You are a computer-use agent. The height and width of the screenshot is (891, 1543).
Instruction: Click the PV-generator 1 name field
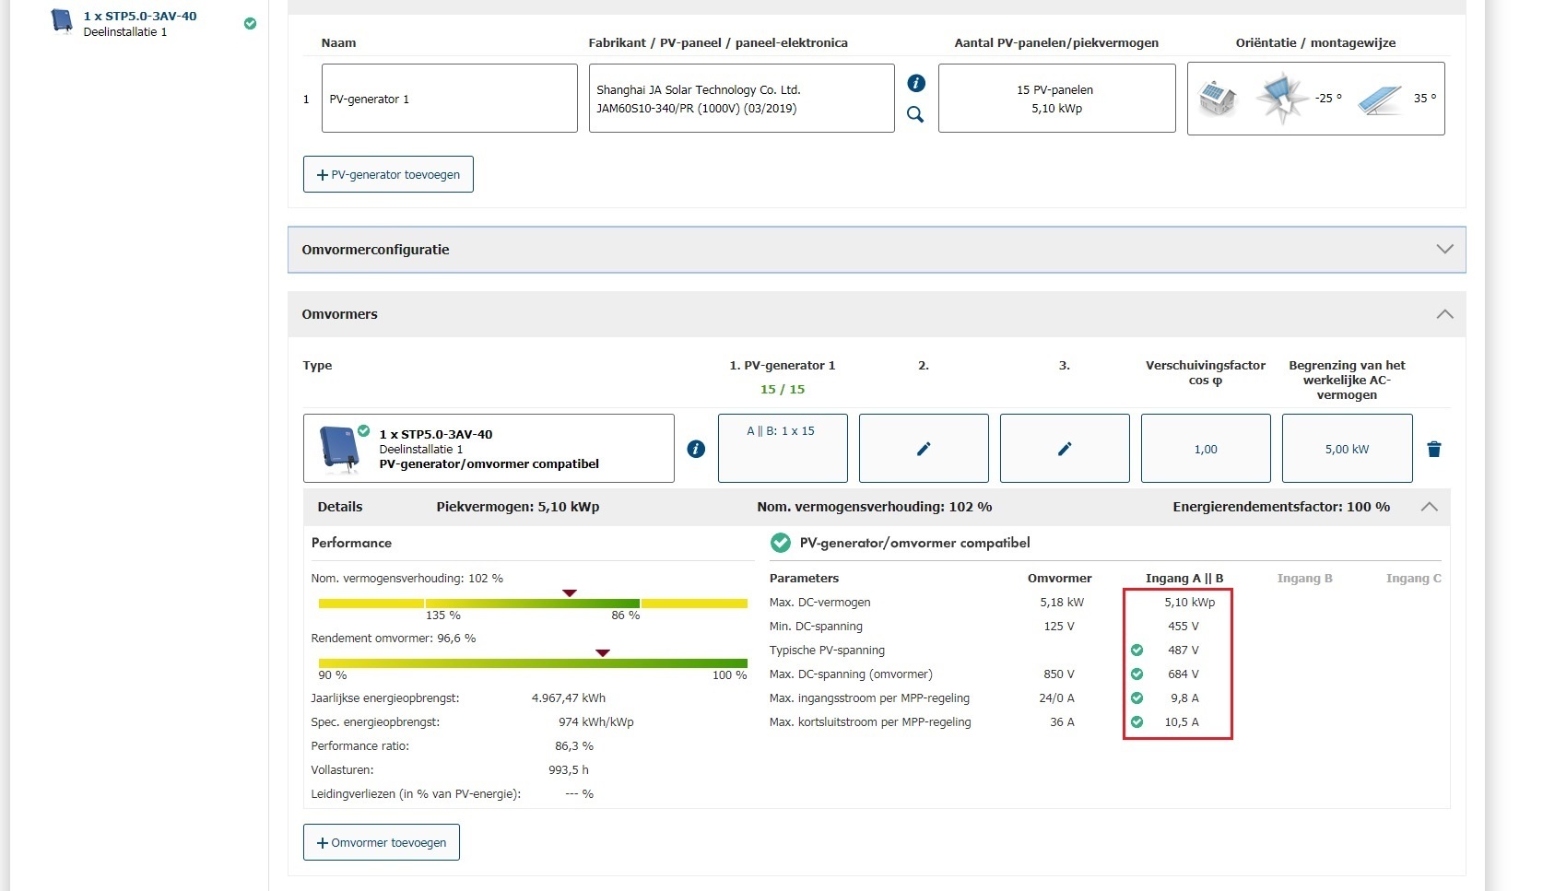click(x=449, y=99)
